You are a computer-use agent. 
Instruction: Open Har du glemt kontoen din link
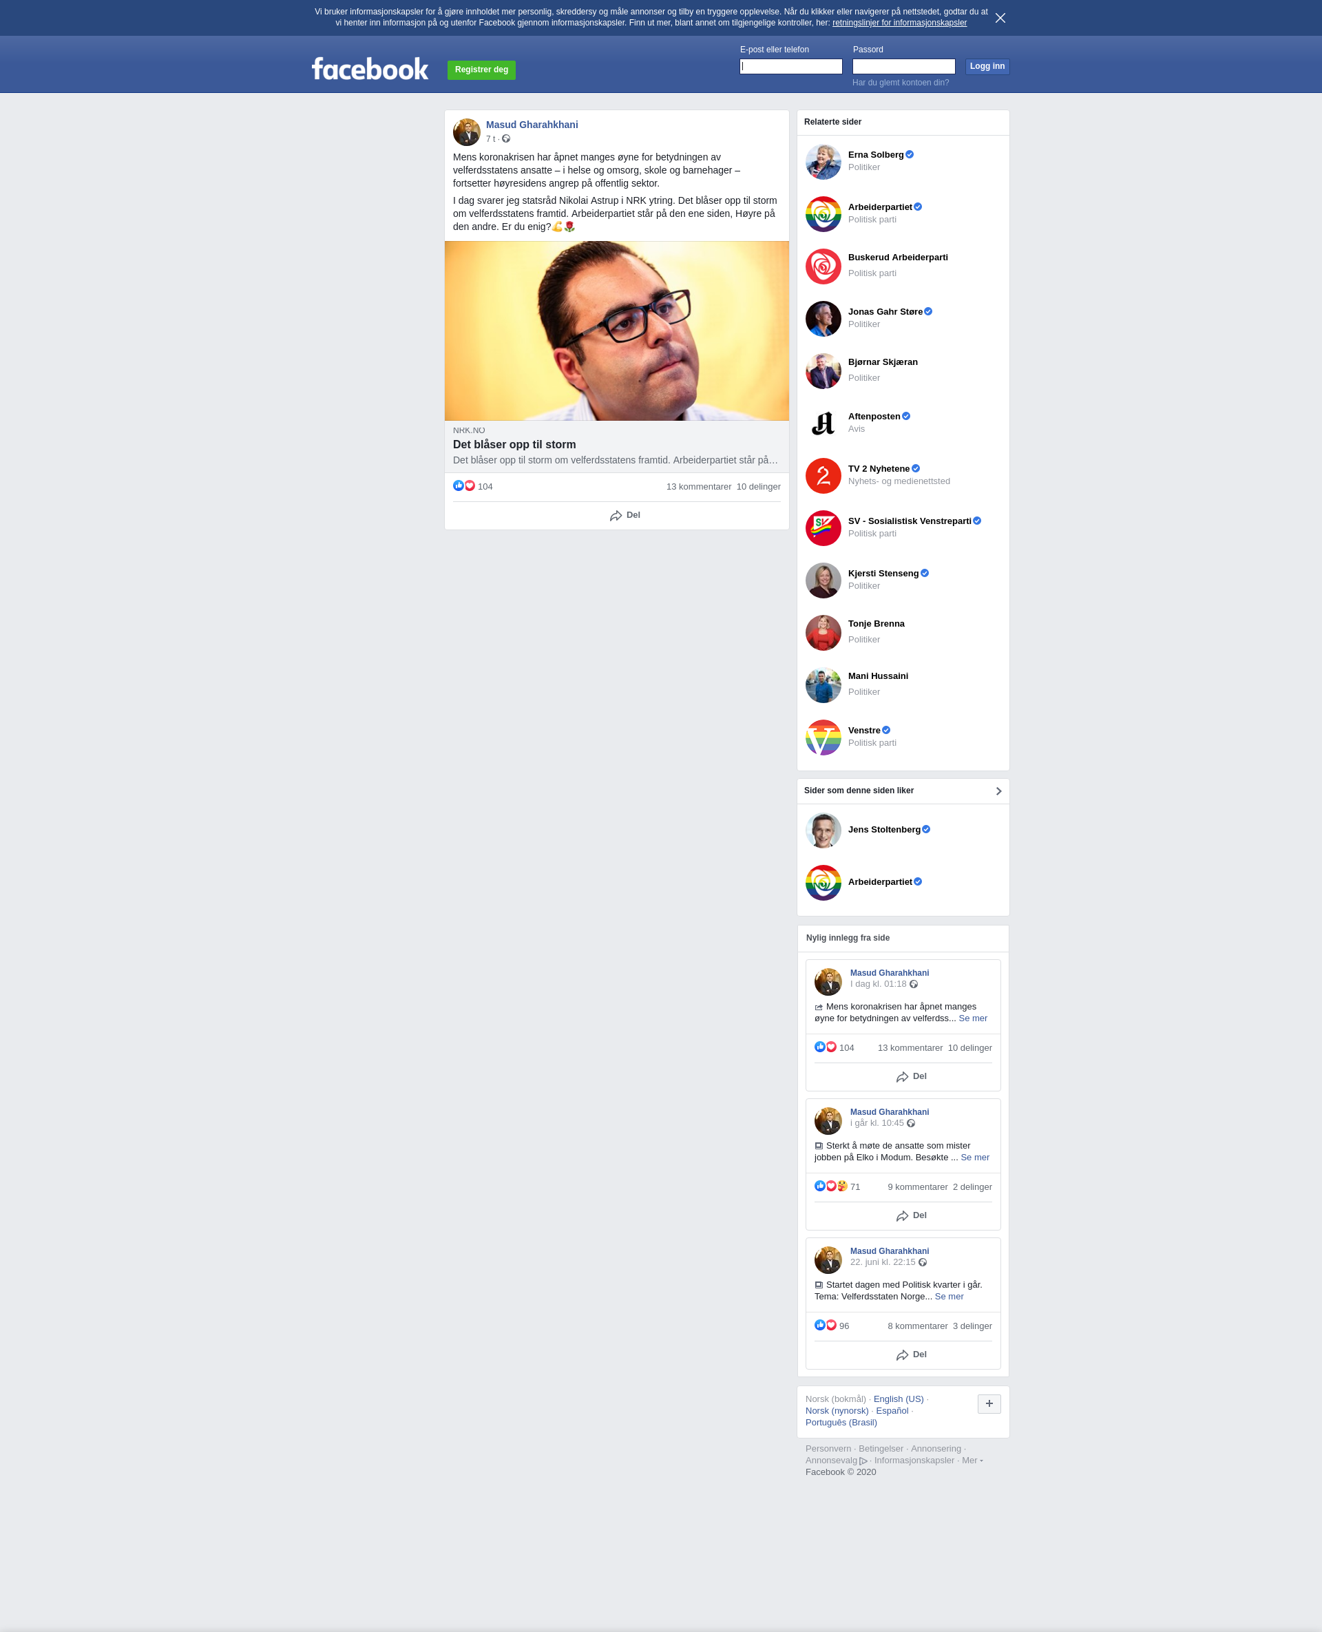[x=900, y=82]
